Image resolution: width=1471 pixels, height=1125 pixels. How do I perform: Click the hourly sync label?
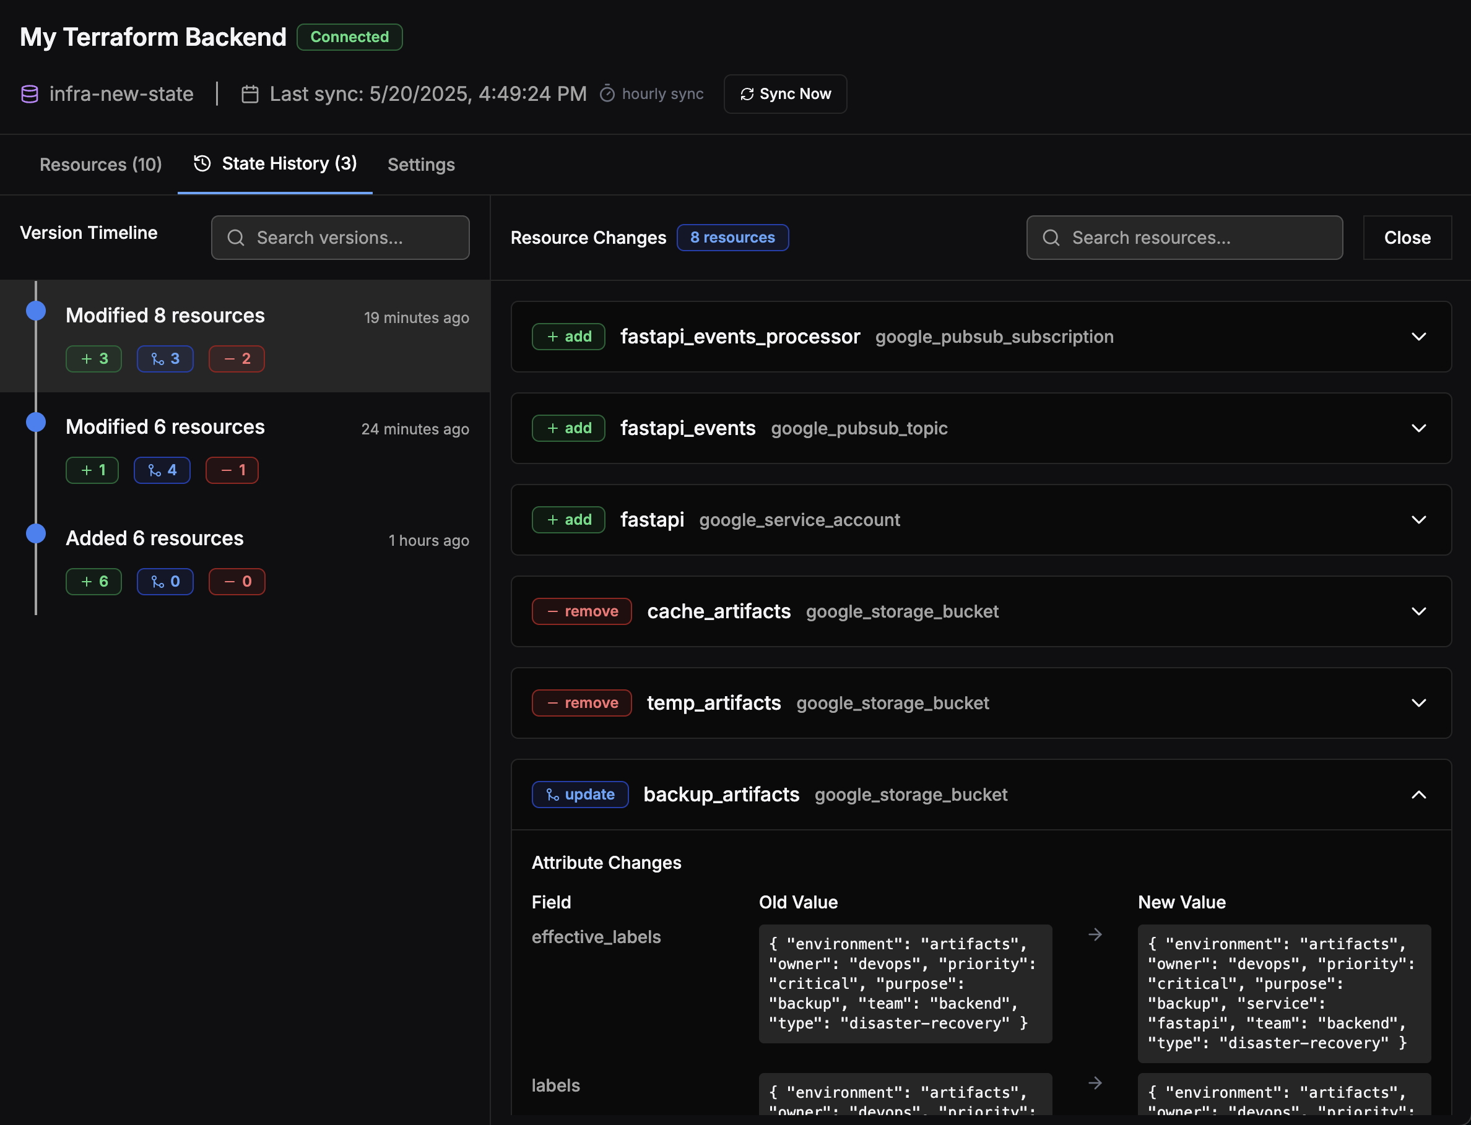click(x=662, y=94)
